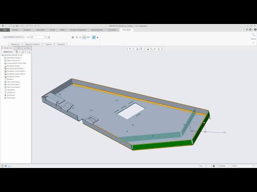The width and height of the screenshot is (257, 192).
Task: Toggle the no-preview mode icon
Action: 77,37
